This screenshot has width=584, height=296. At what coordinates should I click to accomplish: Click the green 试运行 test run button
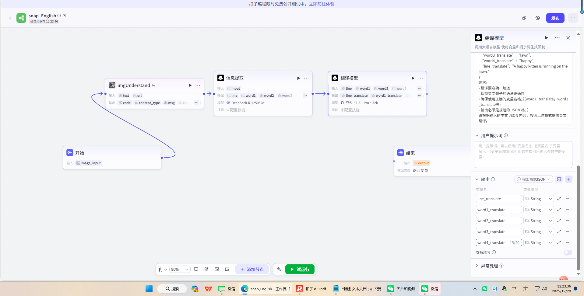300,269
